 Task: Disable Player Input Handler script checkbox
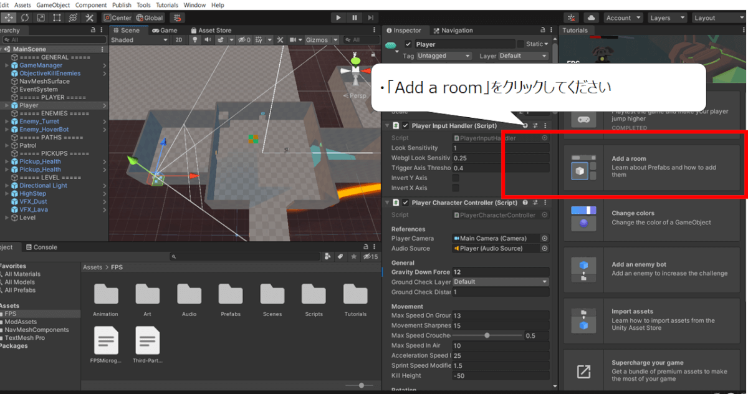pos(405,126)
